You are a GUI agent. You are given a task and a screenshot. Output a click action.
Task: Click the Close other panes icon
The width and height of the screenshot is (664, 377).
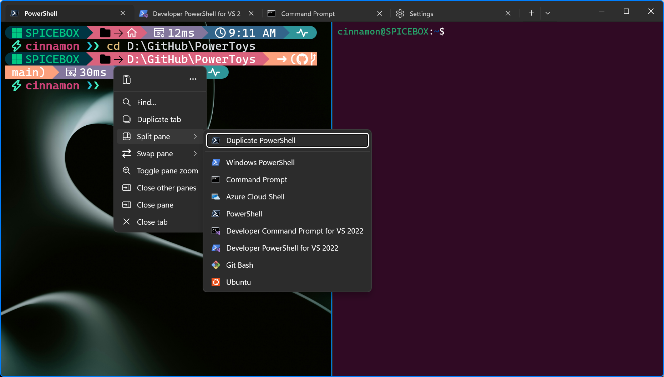click(126, 188)
